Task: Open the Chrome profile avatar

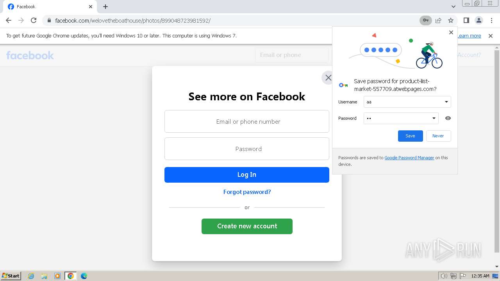Action: 479,20
